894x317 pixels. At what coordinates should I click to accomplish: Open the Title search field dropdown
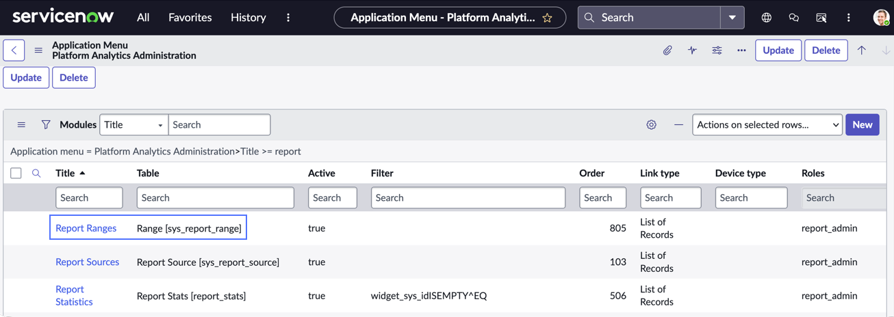(x=134, y=125)
